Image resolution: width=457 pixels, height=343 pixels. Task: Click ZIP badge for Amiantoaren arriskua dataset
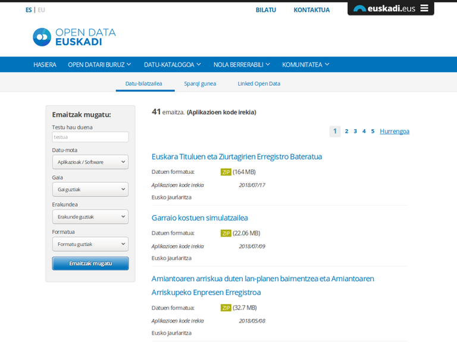click(226, 308)
